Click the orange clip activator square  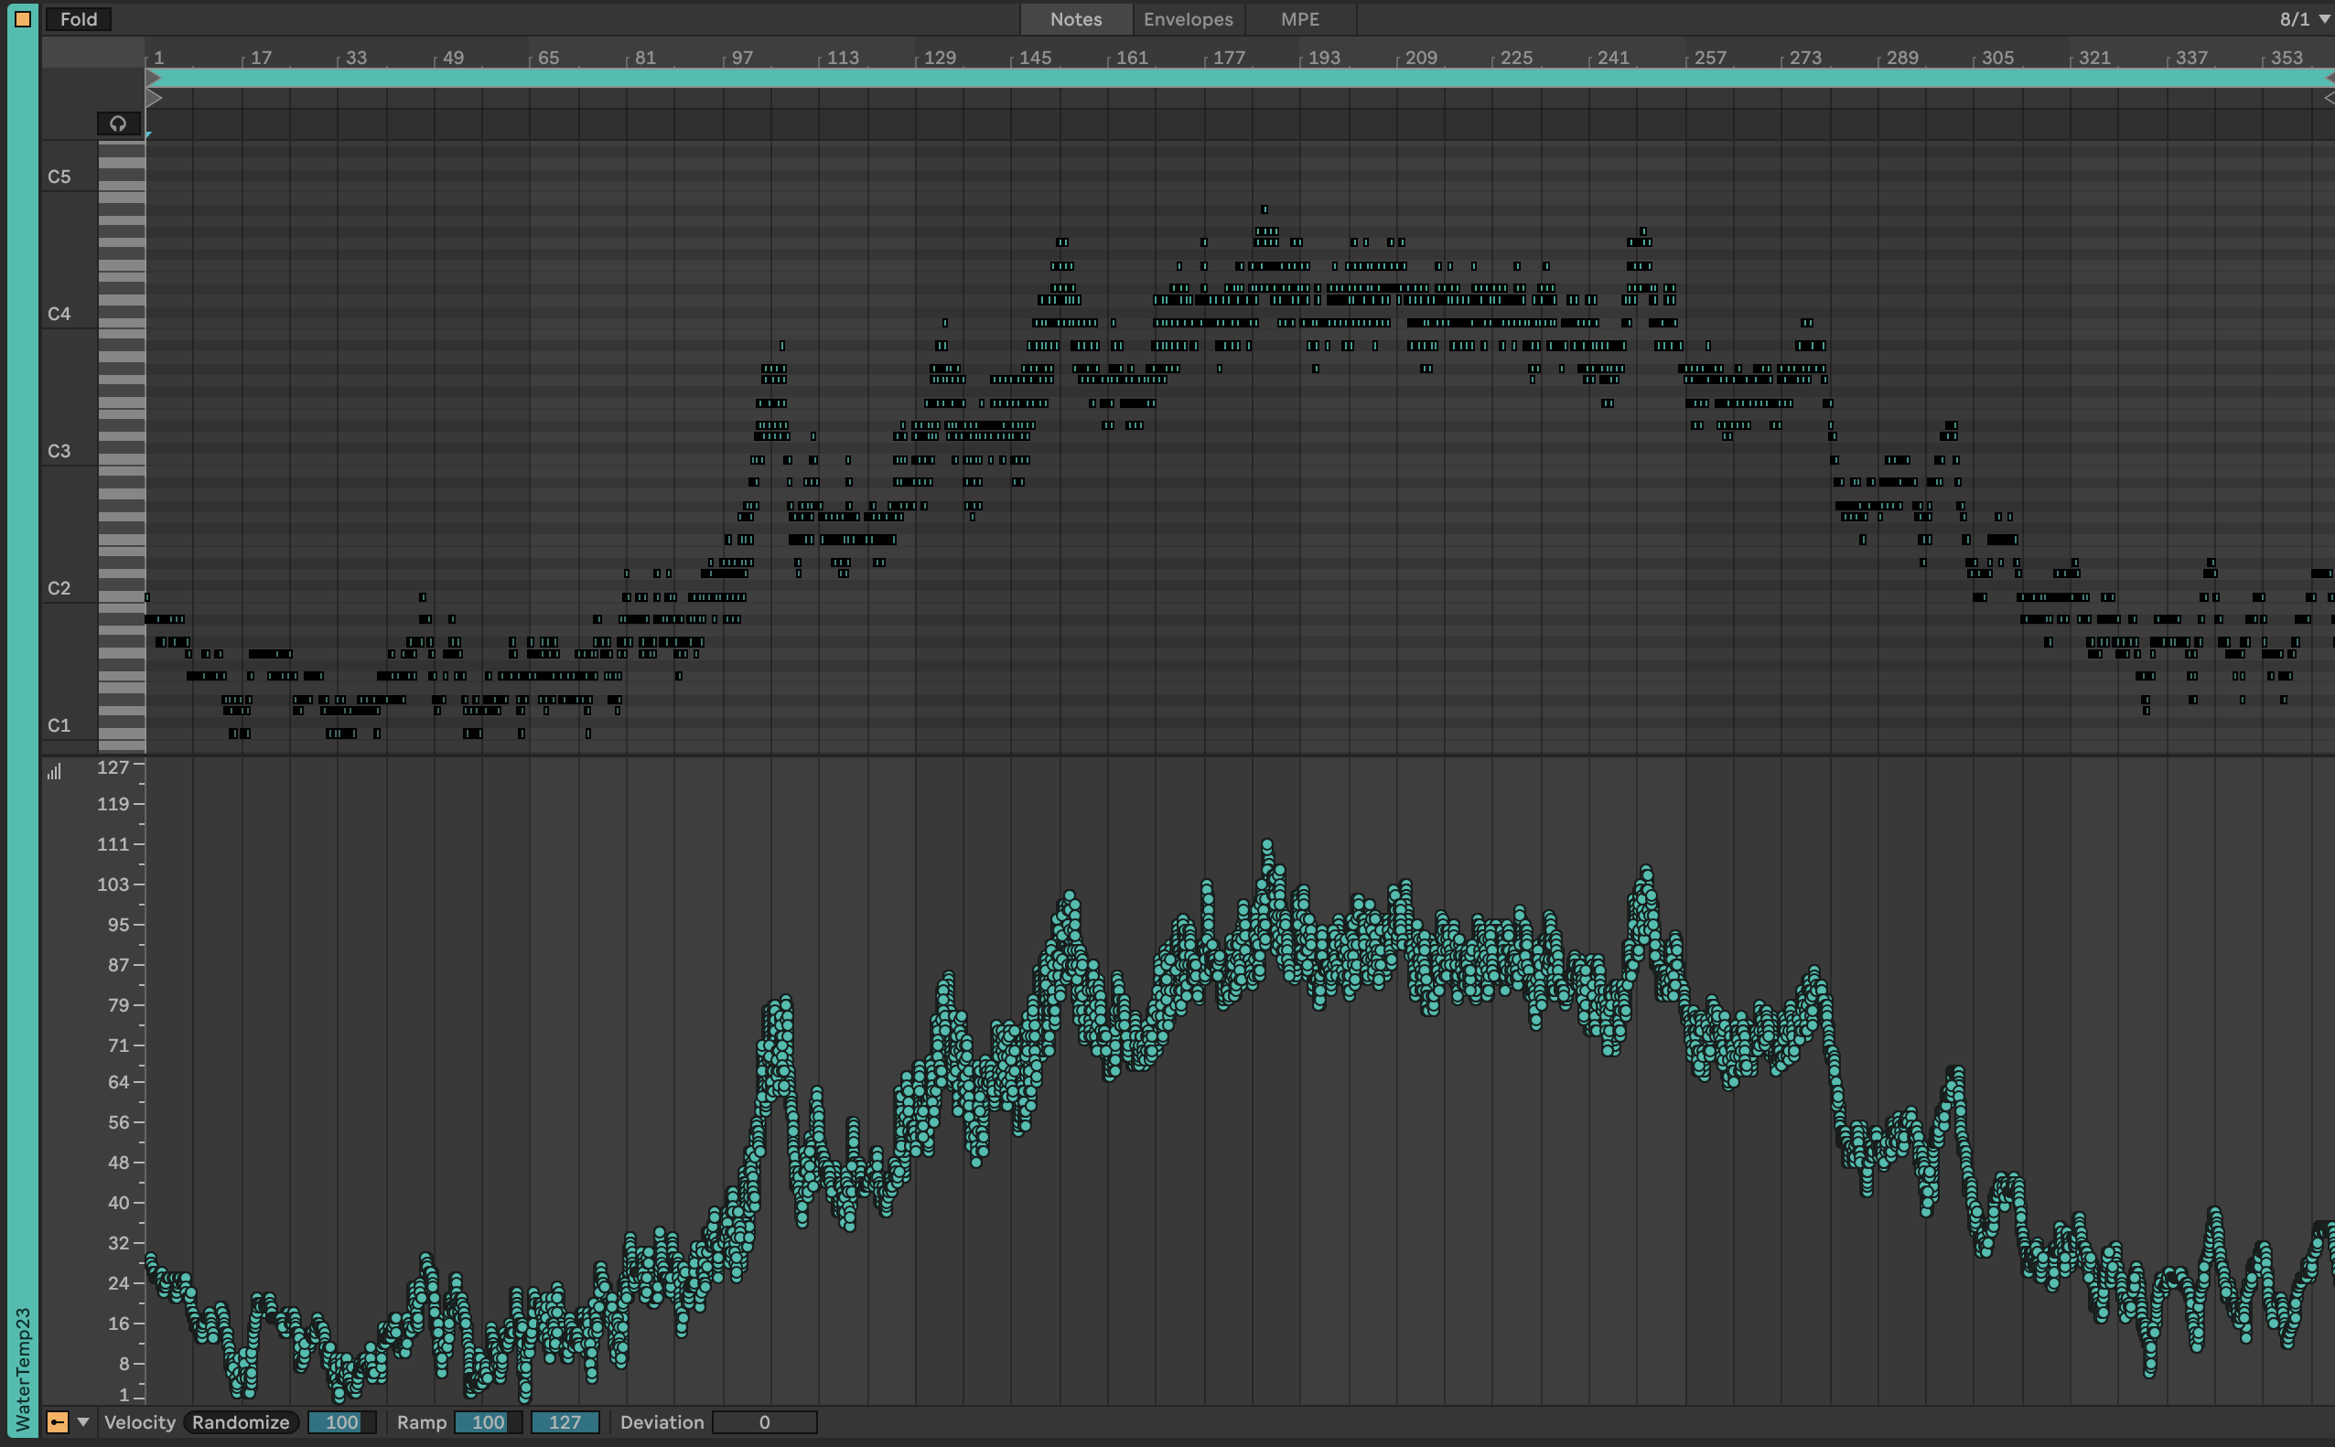click(23, 18)
